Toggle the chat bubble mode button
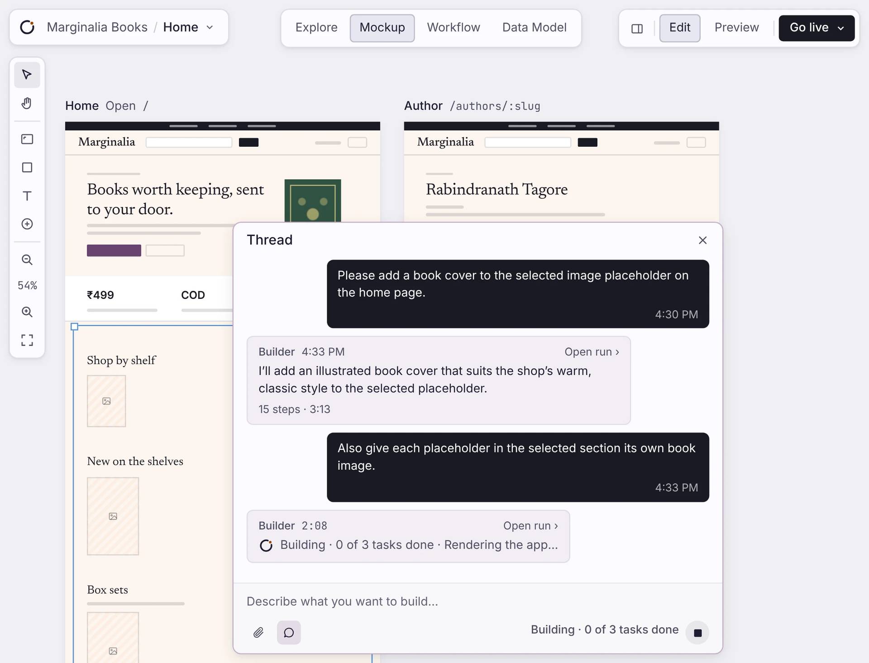869x663 pixels. [x=289, y=632]
